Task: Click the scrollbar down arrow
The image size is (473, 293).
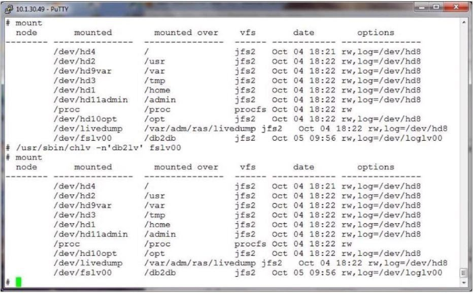Action: (464, 283)
